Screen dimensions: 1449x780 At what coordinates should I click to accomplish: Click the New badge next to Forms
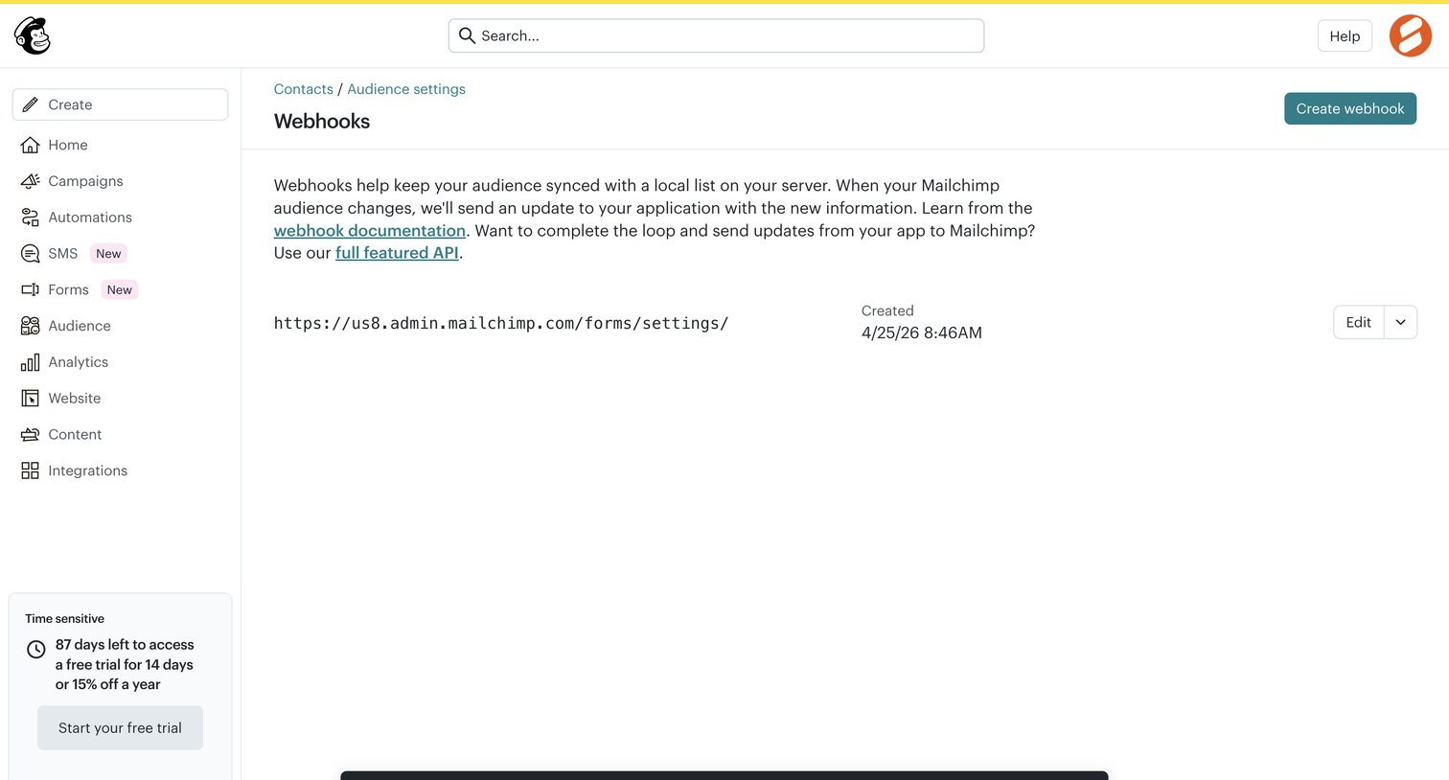120,289
